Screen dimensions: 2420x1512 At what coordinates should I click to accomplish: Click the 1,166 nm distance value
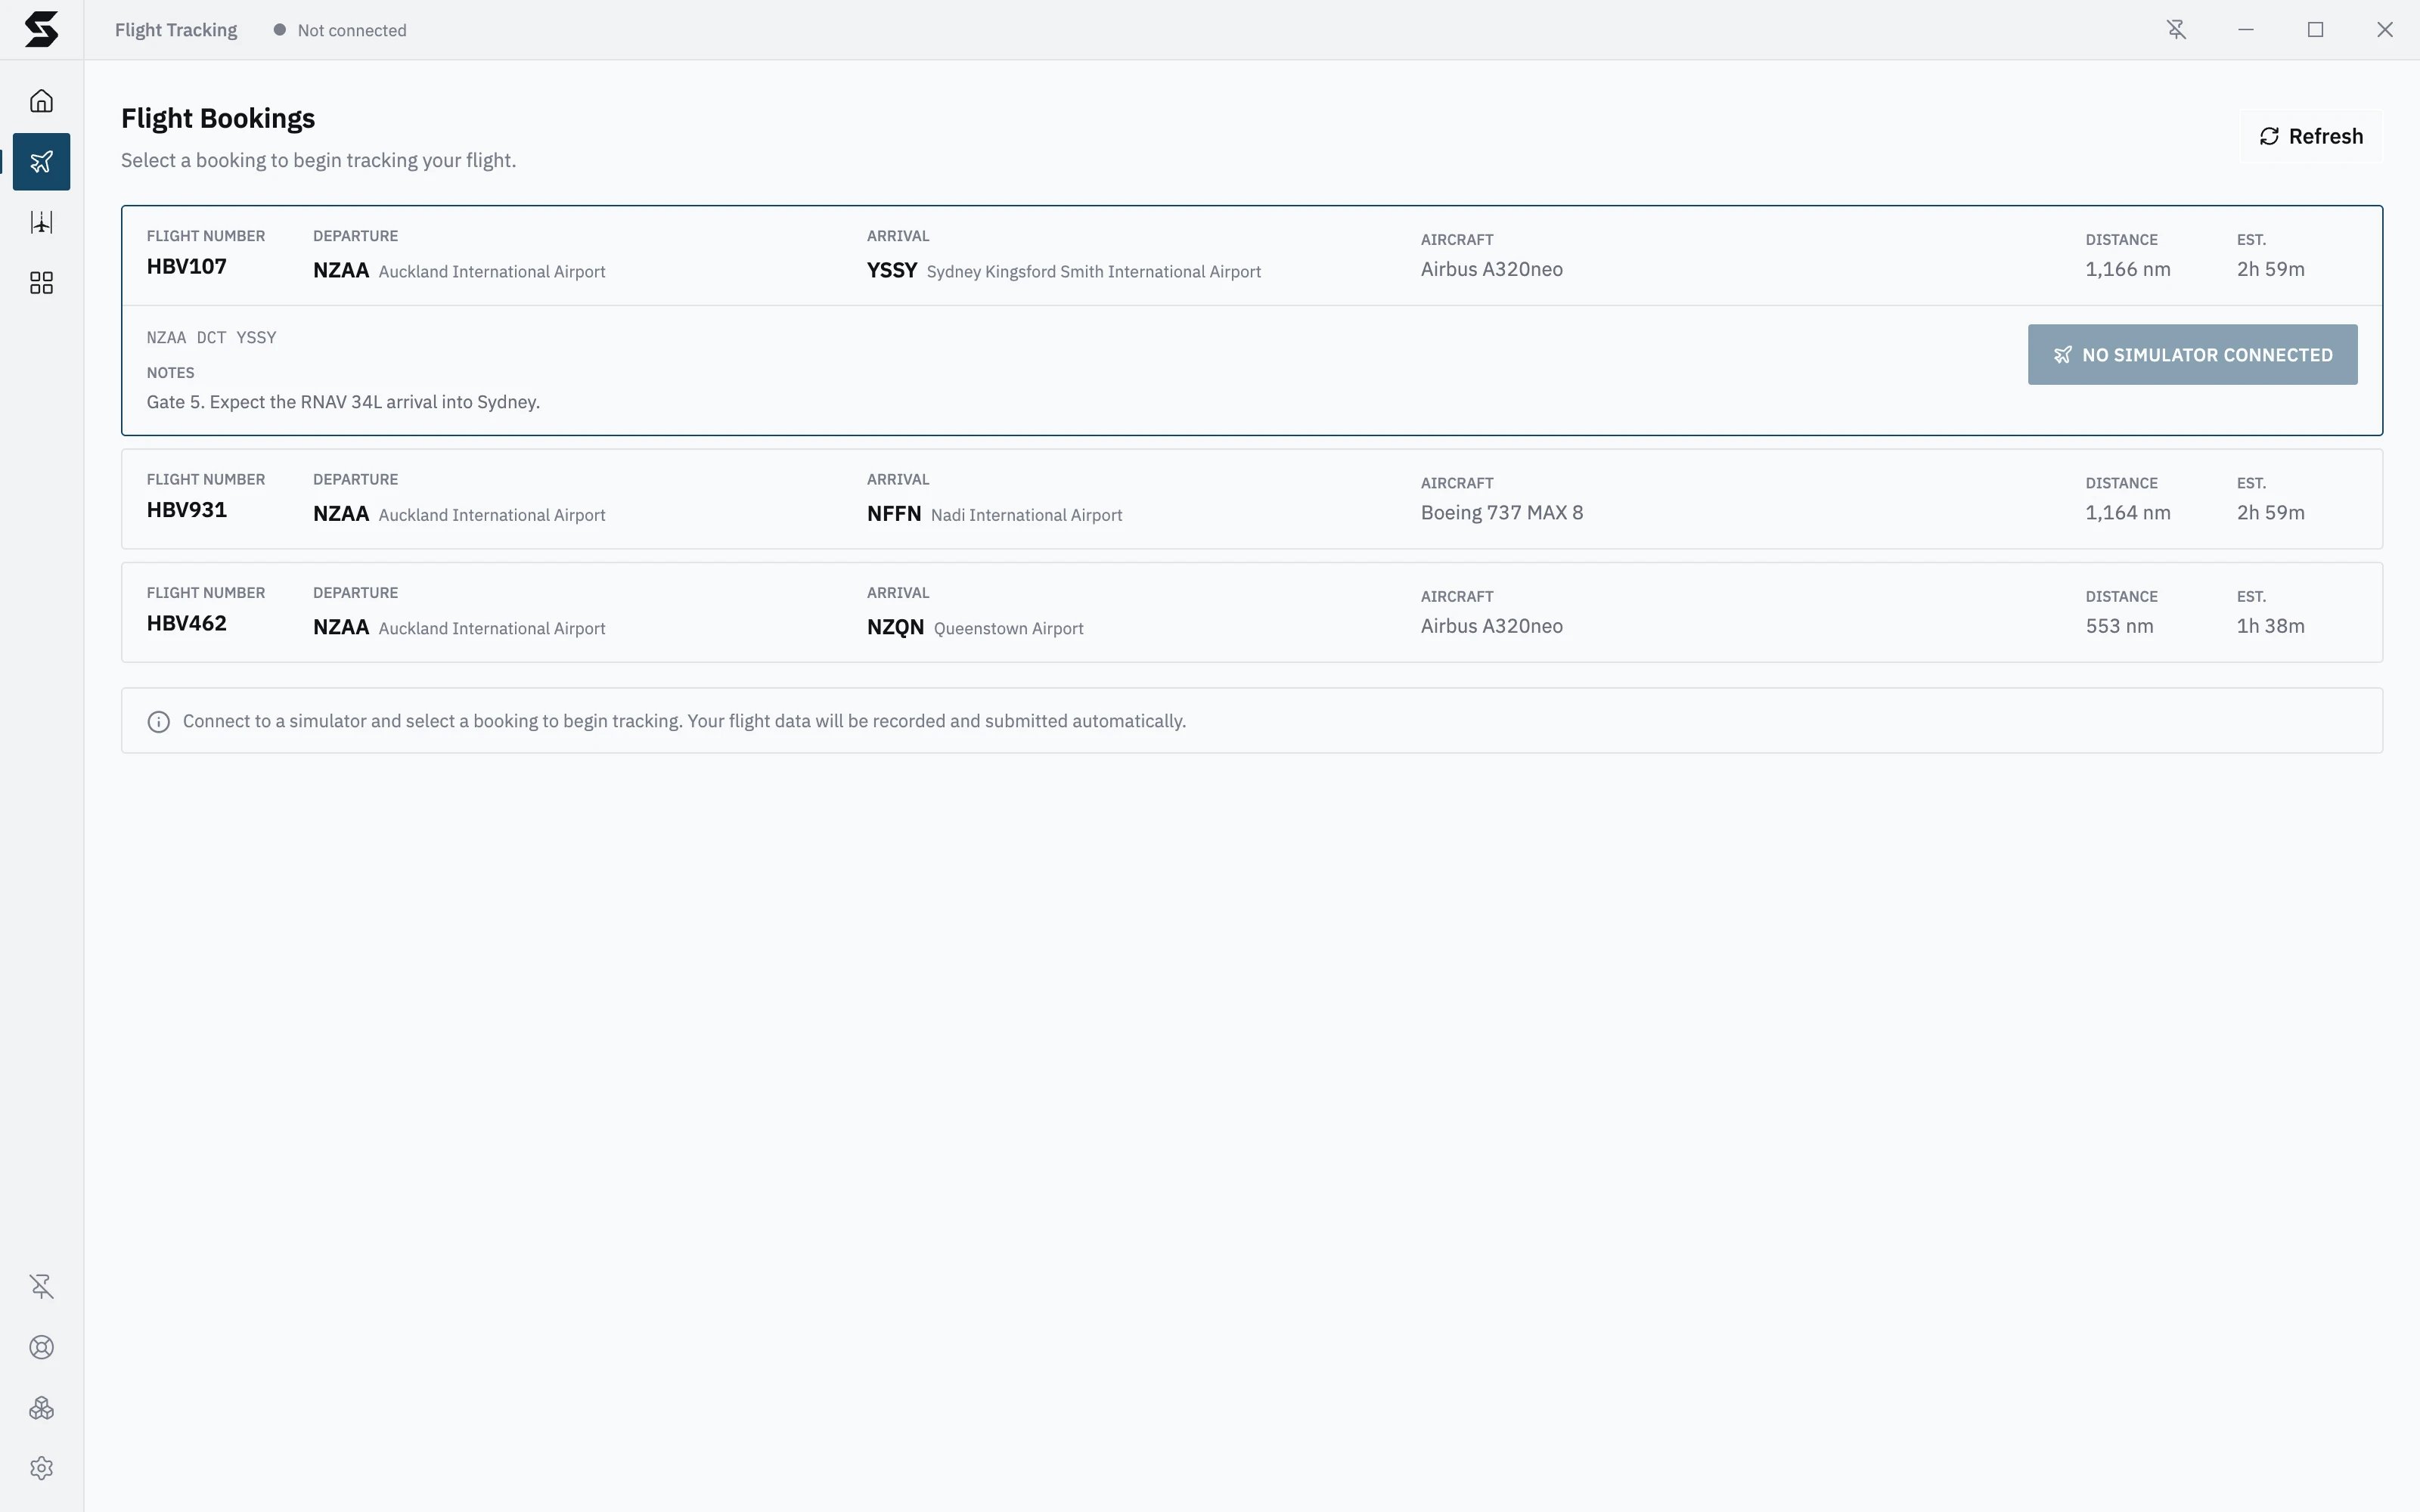(x=2128, y=269)
